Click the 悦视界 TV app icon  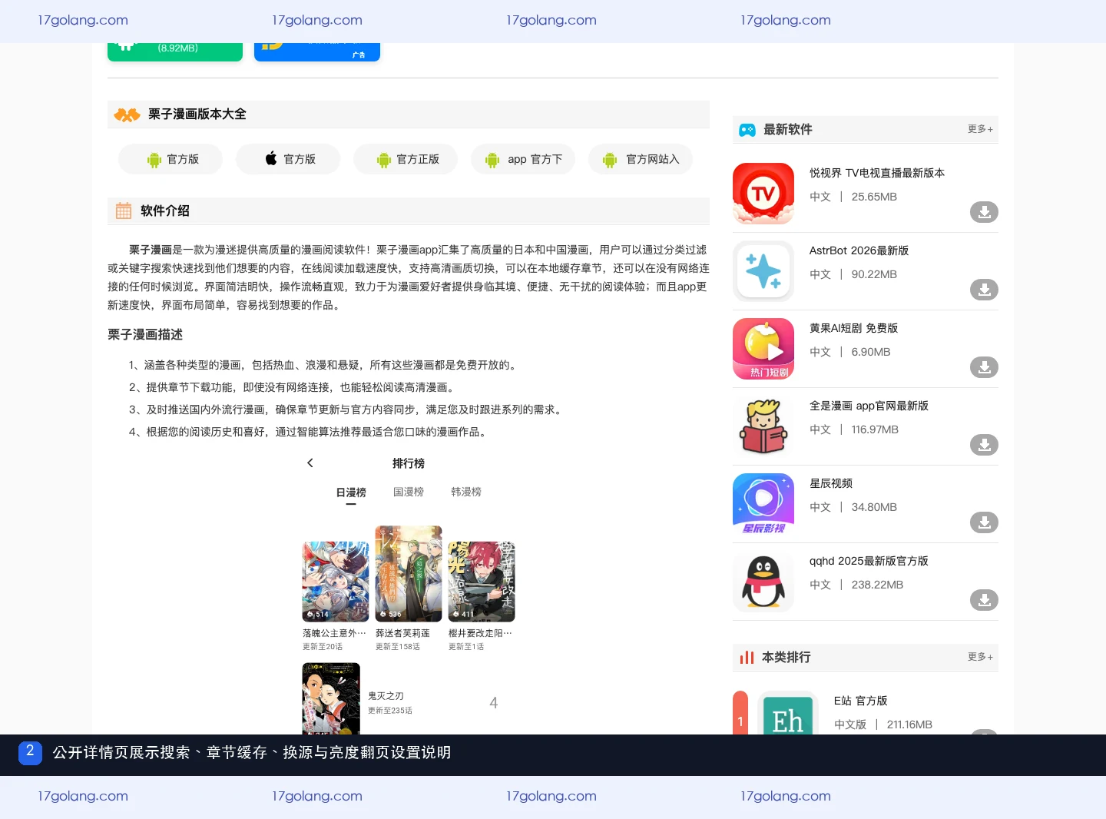pos(763,194)
